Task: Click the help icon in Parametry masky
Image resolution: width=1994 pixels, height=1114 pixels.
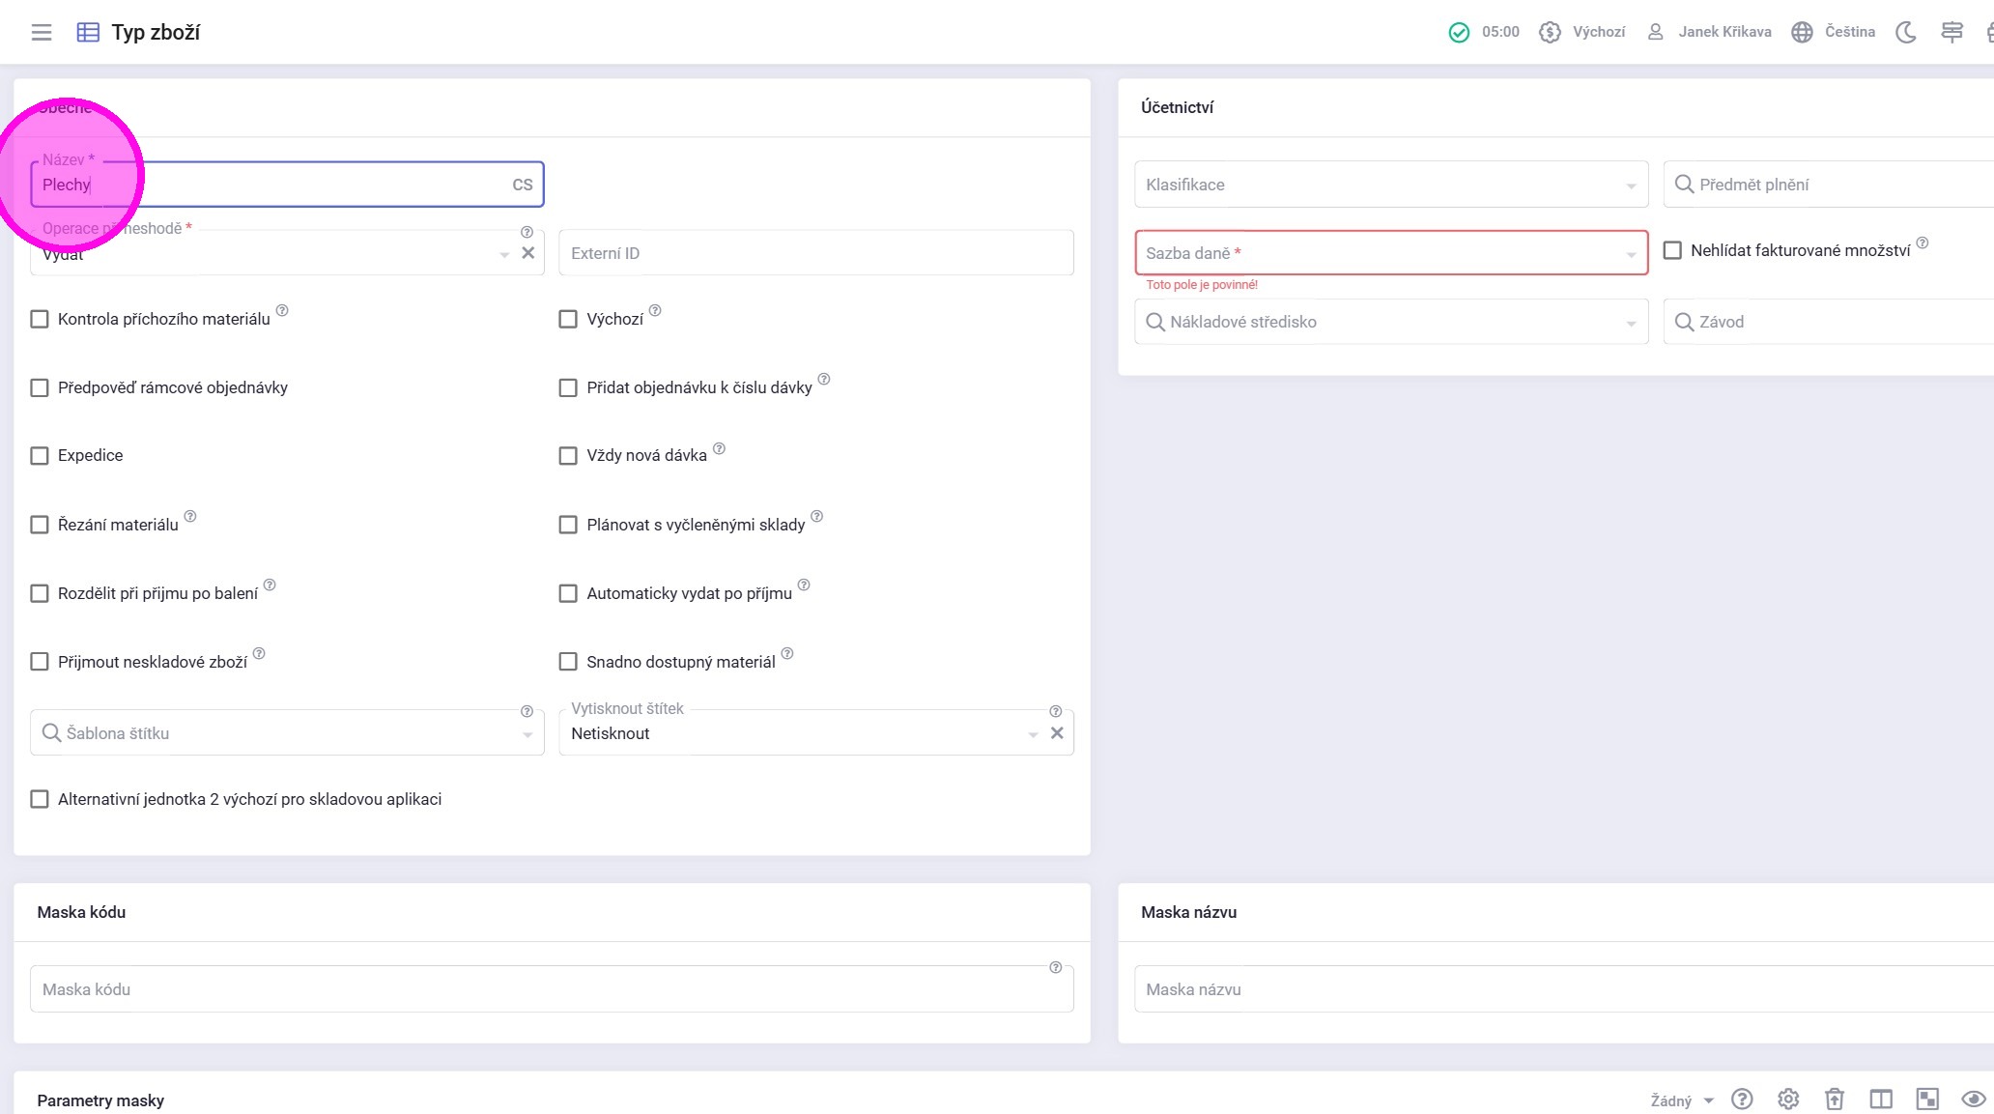Action: tap(1741, 1099)
